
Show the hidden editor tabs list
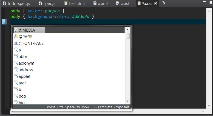tap(163, 2)
